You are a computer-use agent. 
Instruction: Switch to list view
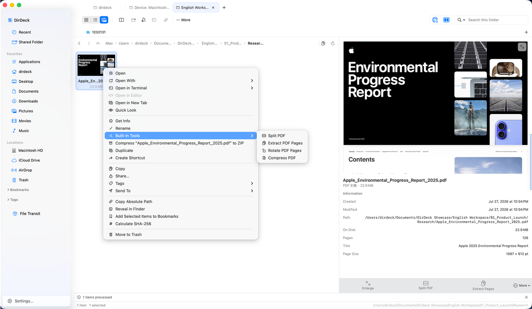pos(95,20)
